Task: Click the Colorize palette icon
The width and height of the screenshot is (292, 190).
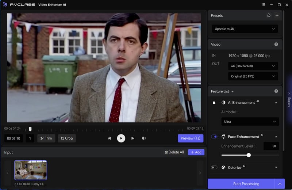Action: pos(223,167)
